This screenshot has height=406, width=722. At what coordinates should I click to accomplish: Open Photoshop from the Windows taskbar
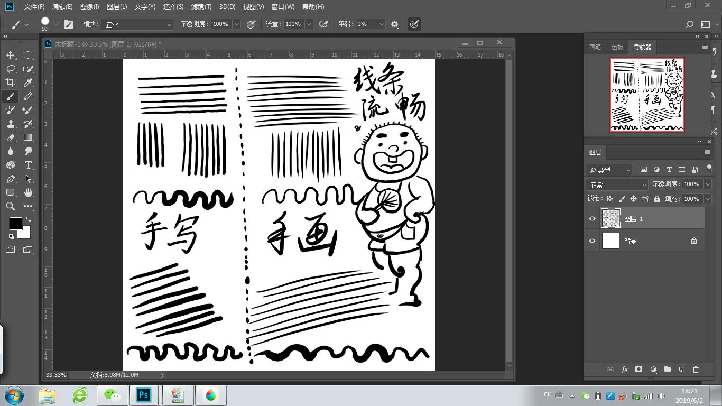pos(143,395)
